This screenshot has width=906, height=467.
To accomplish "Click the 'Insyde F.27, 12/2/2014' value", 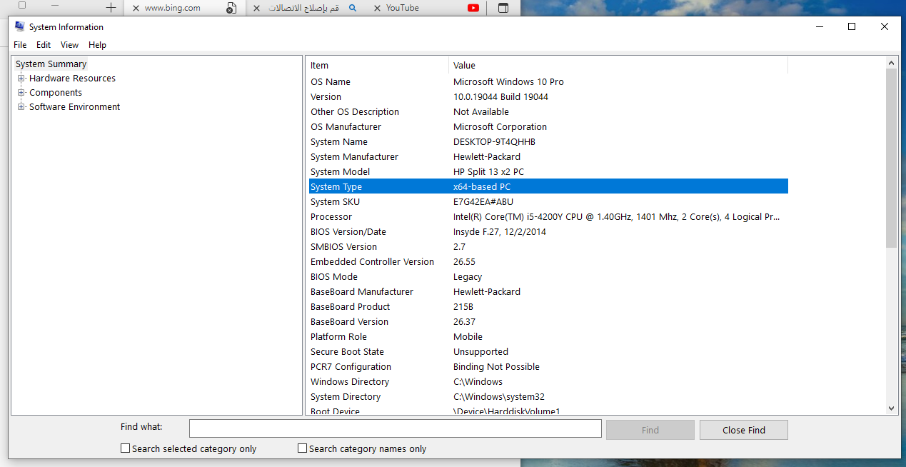I will click(x=501, y=232).
